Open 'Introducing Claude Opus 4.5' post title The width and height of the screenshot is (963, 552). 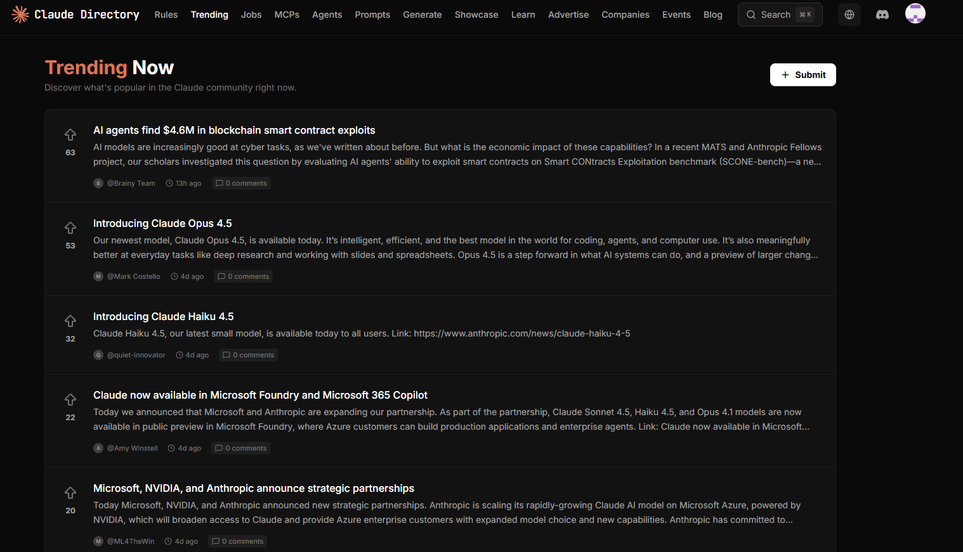tap(162, 223)
